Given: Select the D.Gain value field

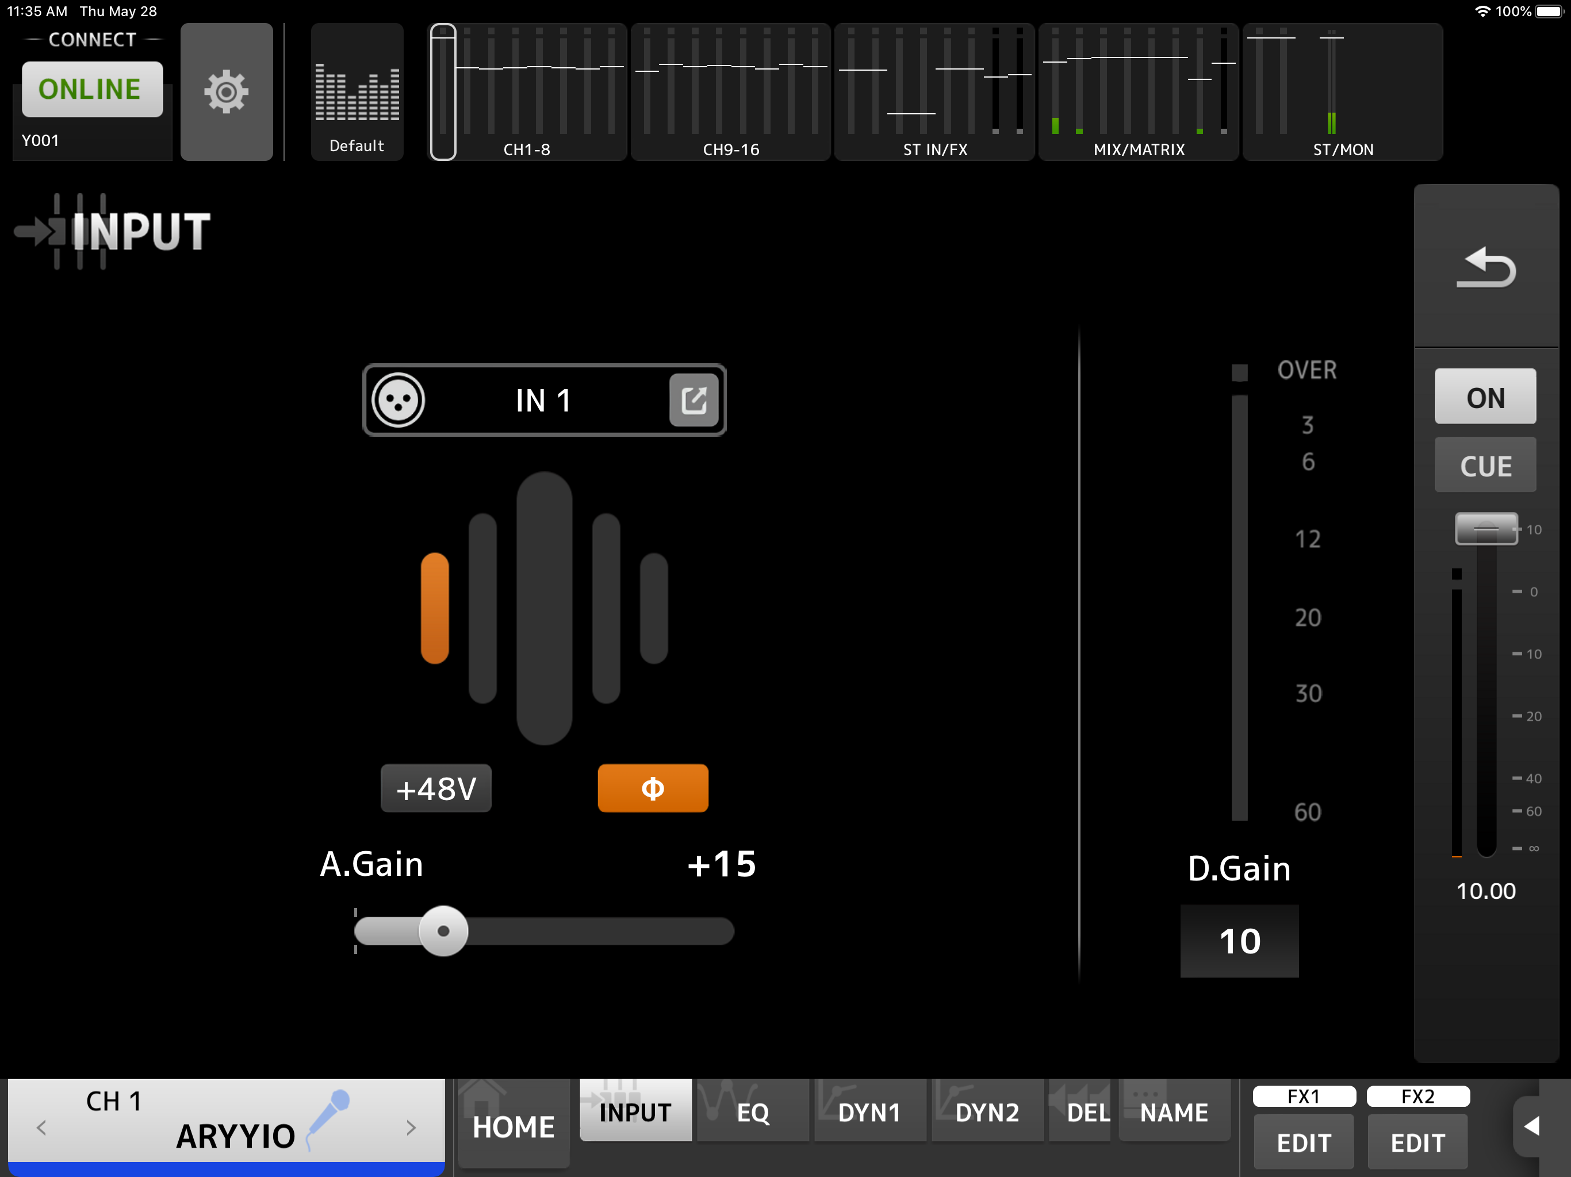Looking at the screenshot, I should 1239,941.
